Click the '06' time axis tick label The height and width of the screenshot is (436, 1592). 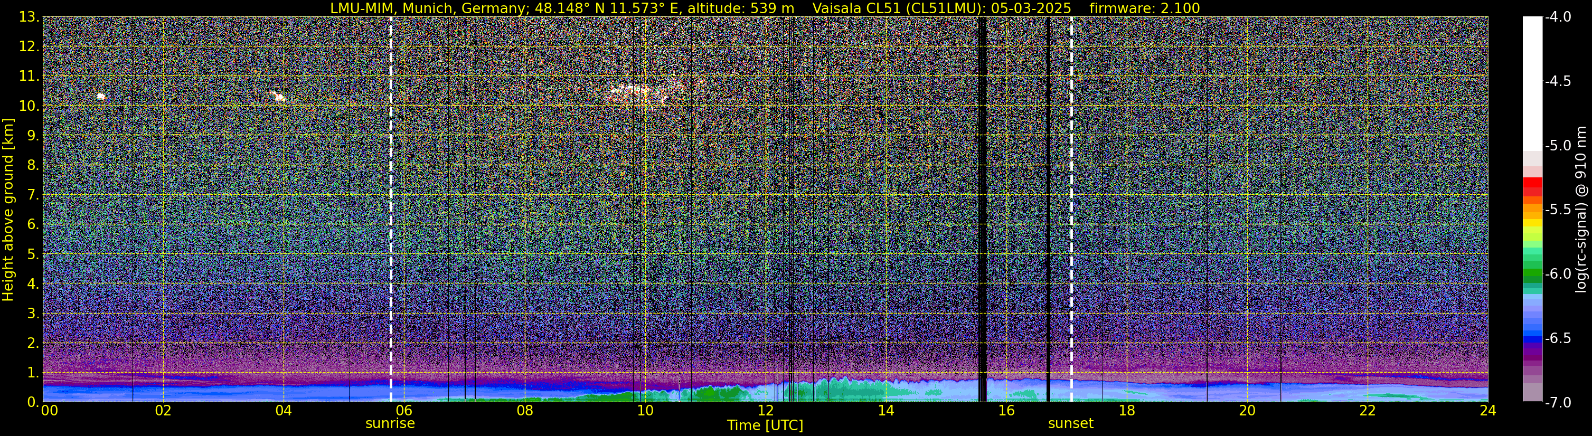click(404, 411)
